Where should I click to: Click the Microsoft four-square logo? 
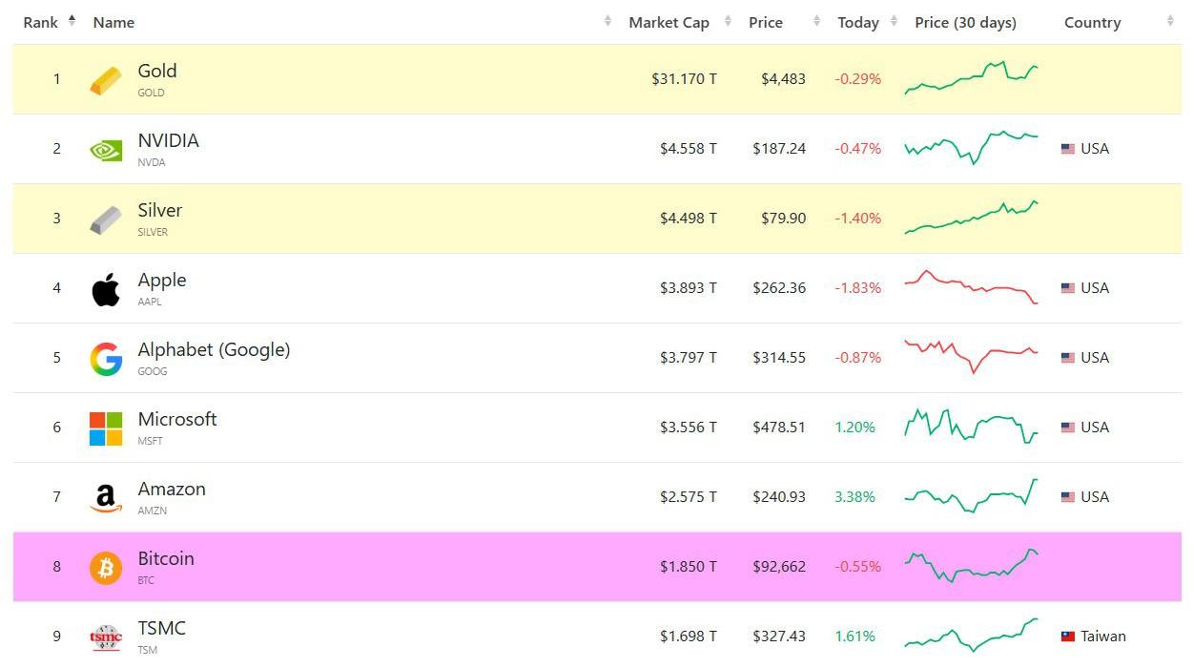click(x=106, y=428)
